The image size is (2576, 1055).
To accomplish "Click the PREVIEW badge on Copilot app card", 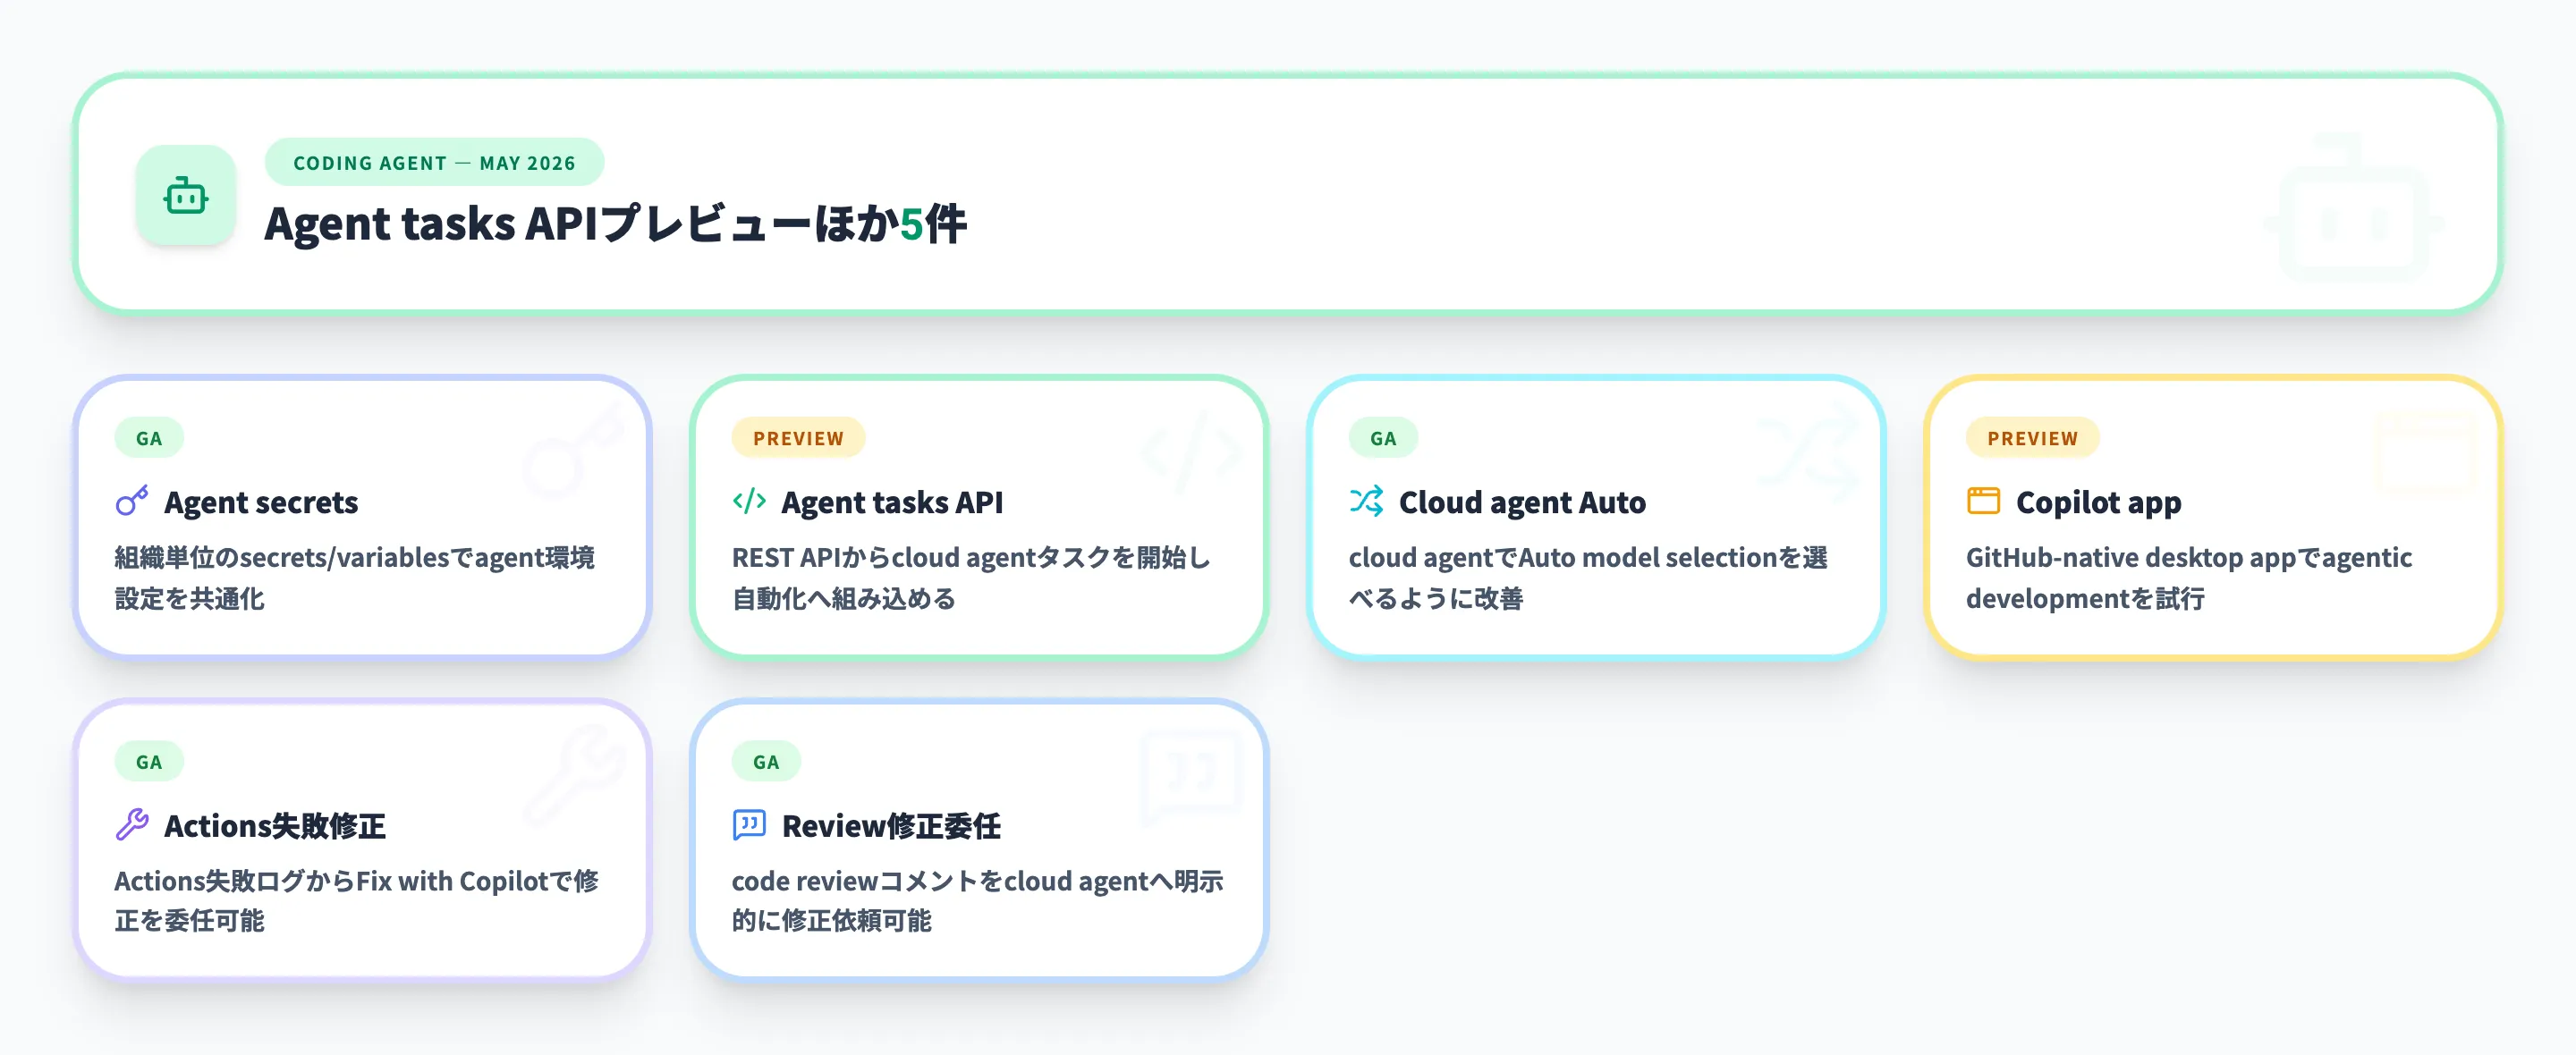I will pos(2032,438).
